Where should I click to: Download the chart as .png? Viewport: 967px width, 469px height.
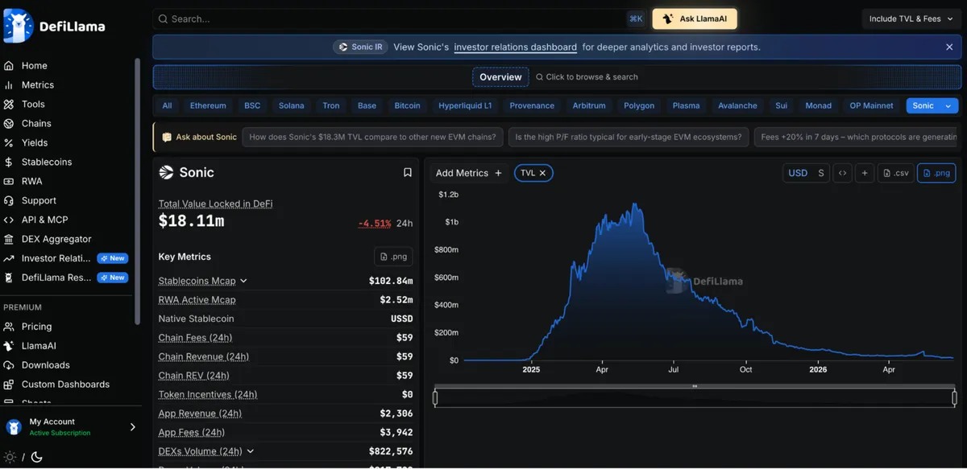click(936, 173)
